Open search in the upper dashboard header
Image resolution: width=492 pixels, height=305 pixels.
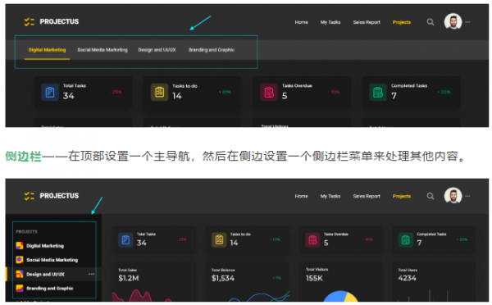click(x=430, y=22)
